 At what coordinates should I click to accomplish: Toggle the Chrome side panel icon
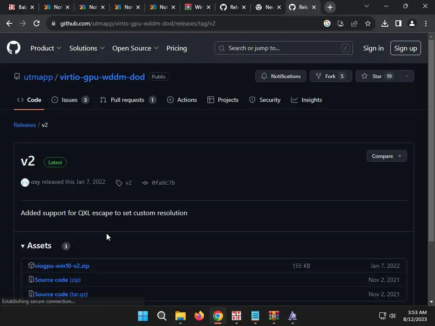point(398,24)
